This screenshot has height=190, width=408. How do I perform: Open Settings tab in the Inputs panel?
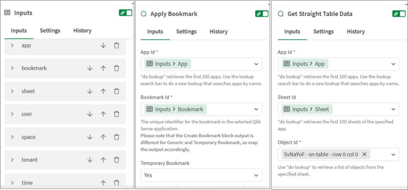click(50, 31)
